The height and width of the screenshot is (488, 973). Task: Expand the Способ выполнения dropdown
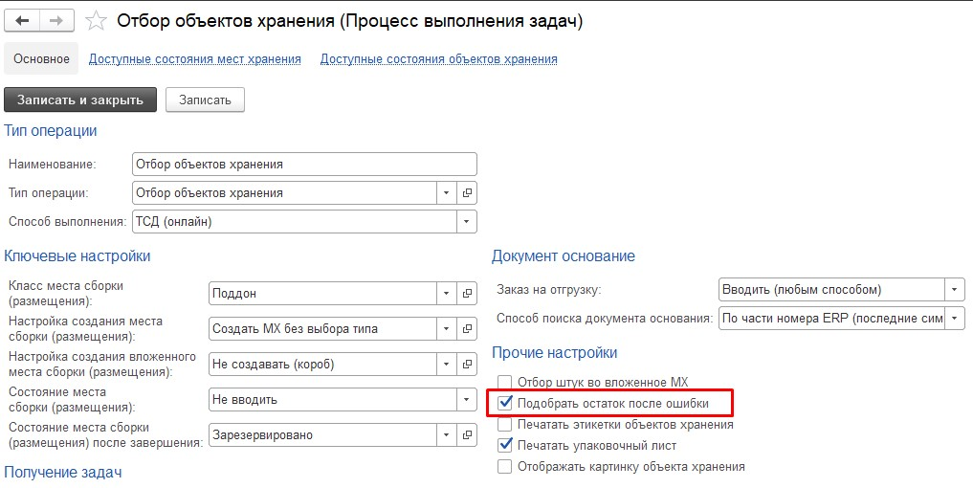click(x=466, y=221)
